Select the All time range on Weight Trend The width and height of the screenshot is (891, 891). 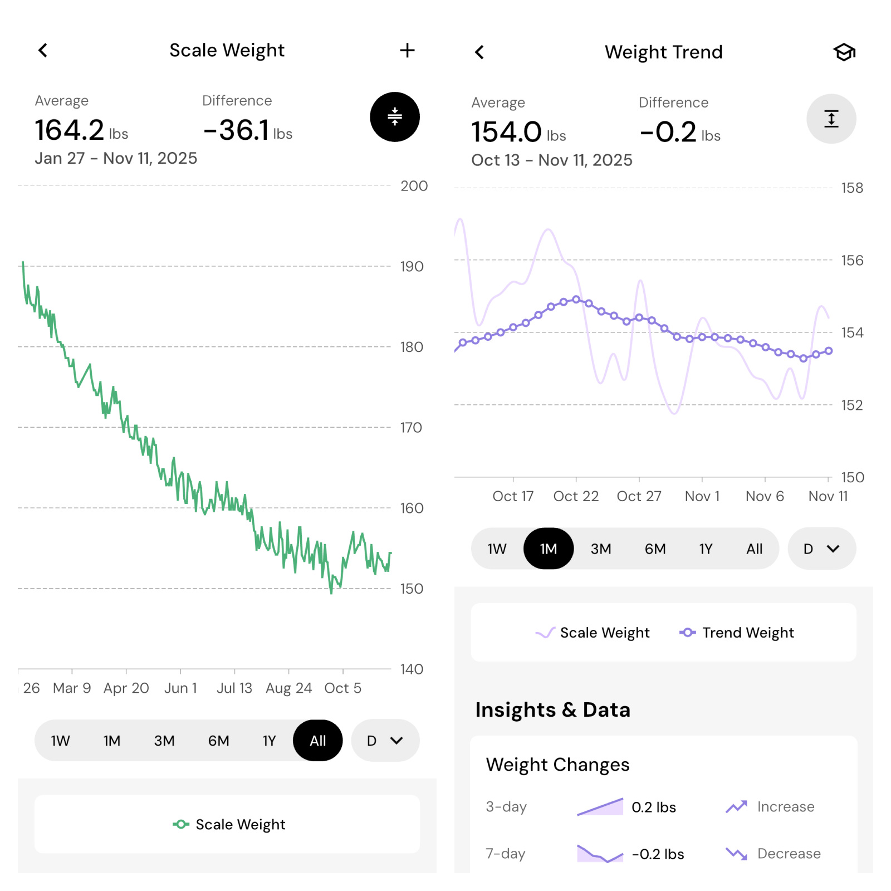(x=755, y=549)
